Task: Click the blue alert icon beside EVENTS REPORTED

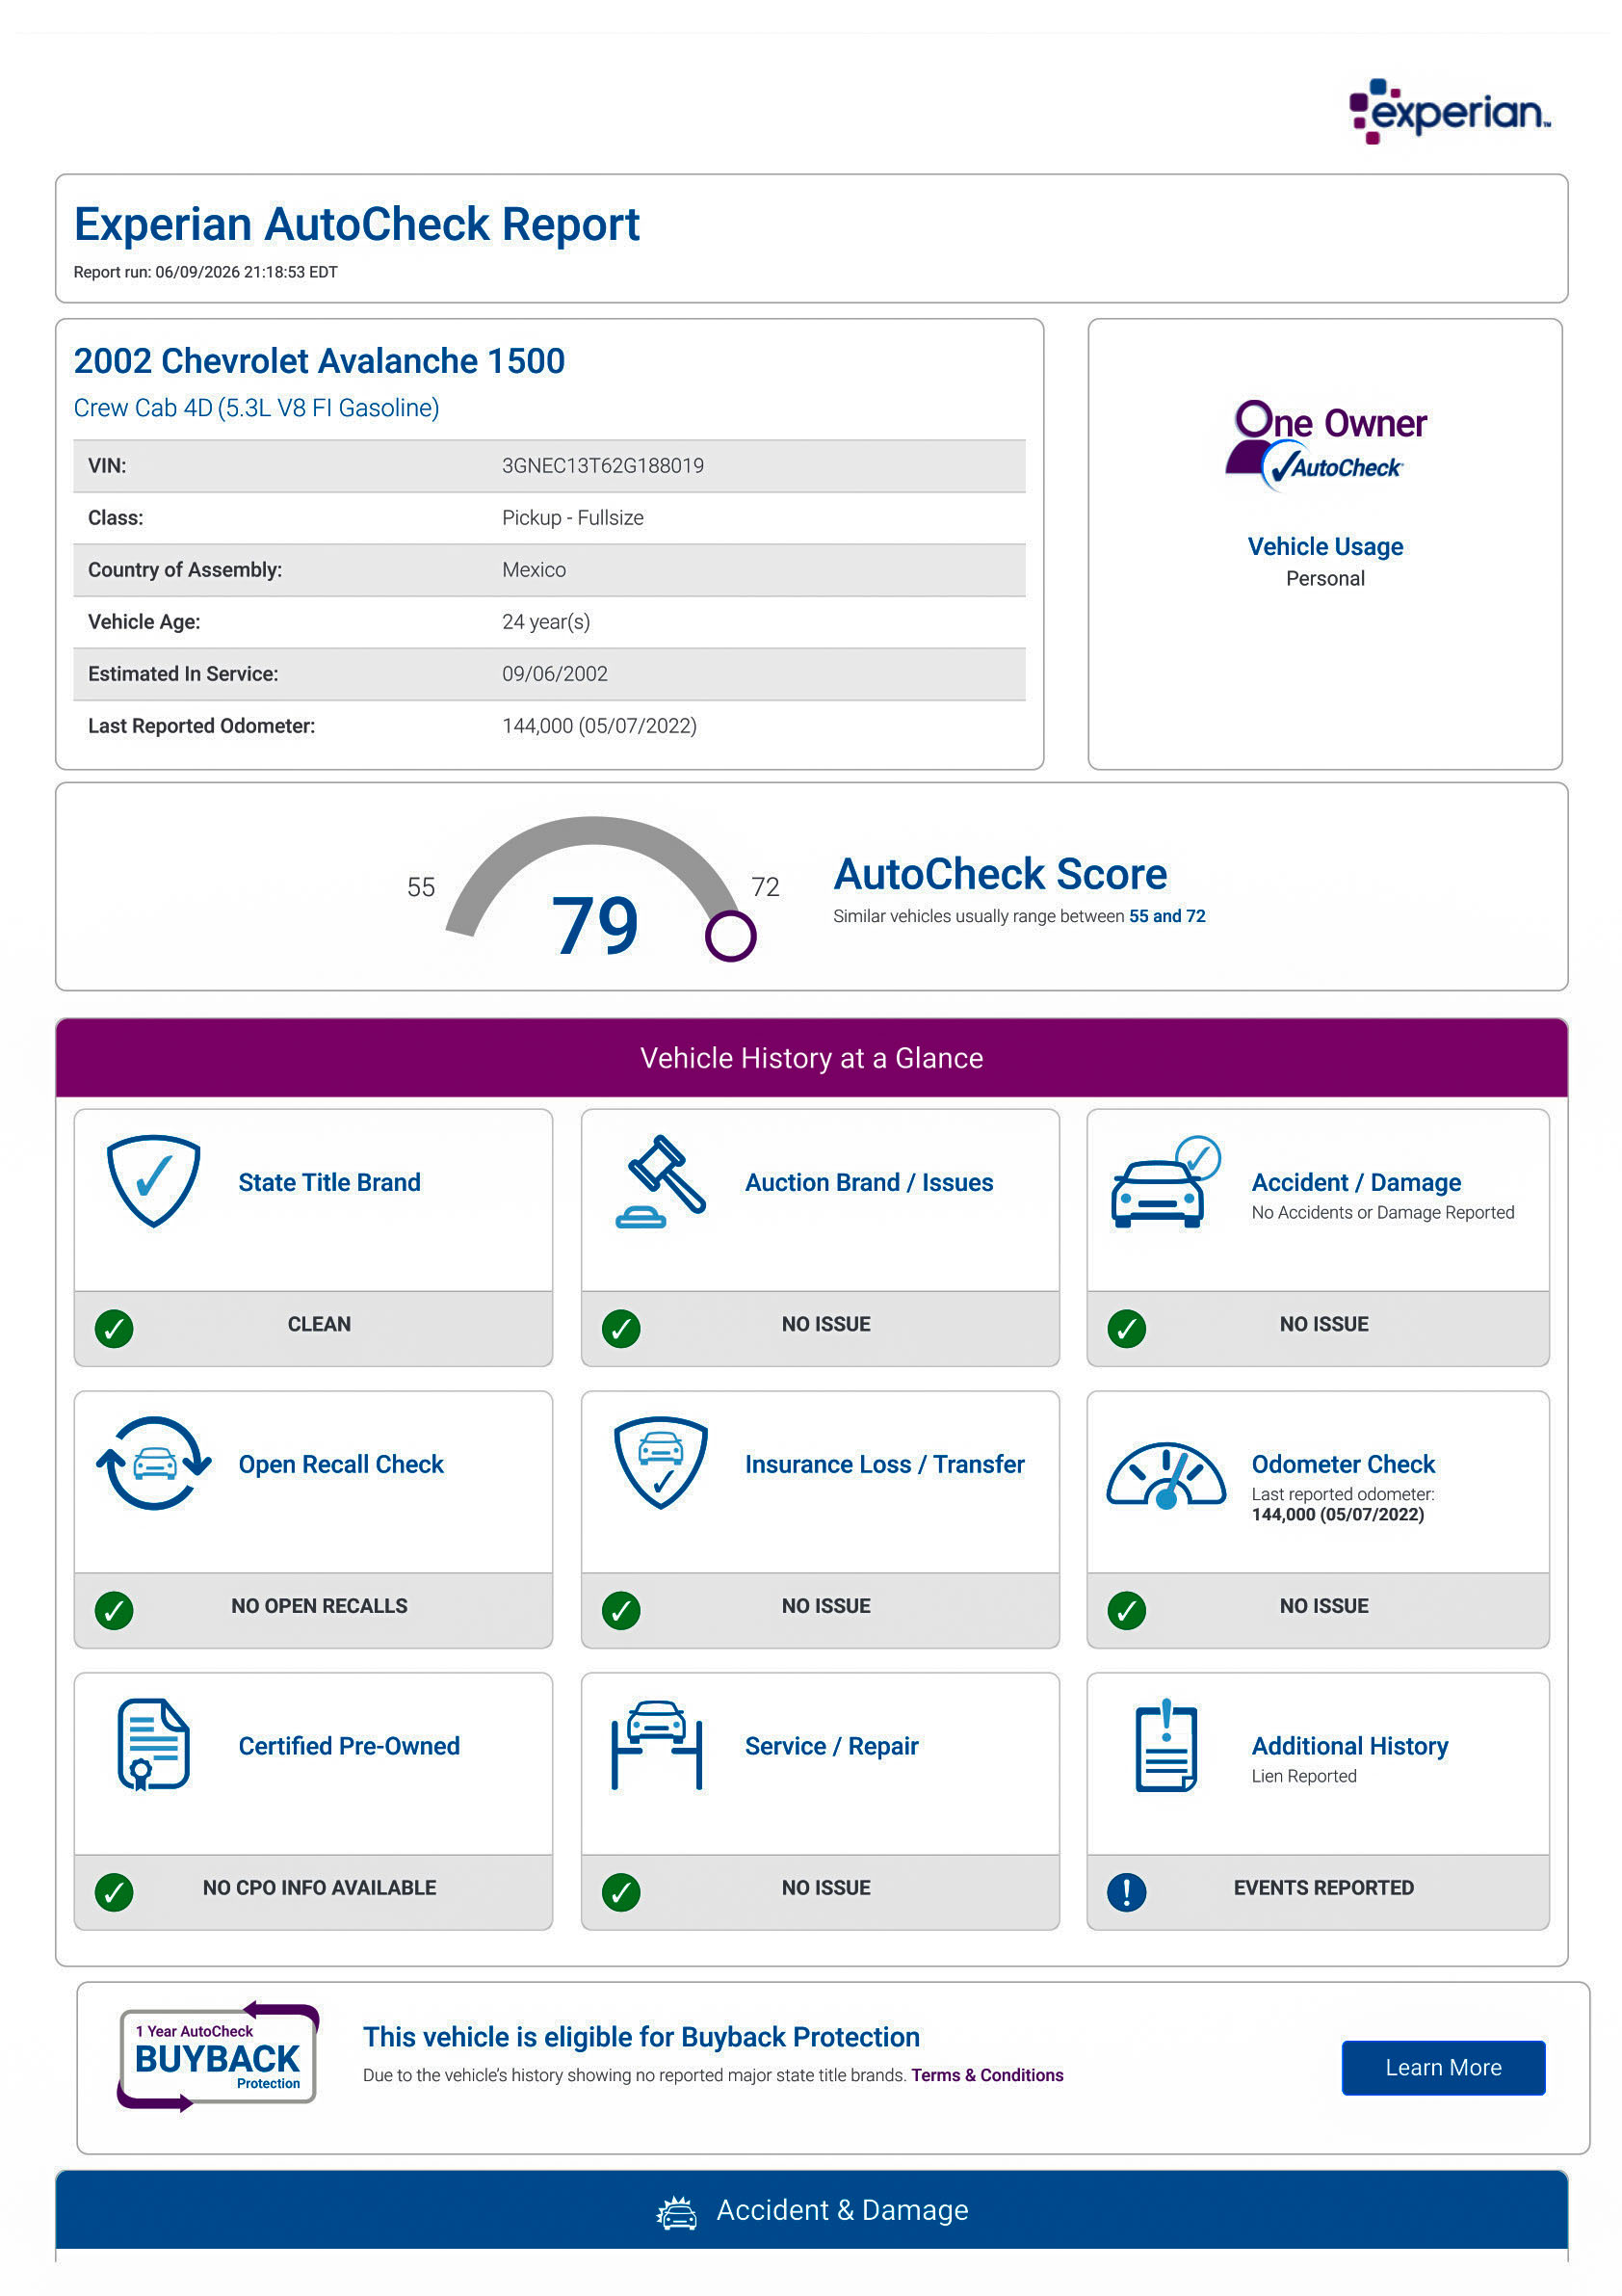Action: 1126,1893
